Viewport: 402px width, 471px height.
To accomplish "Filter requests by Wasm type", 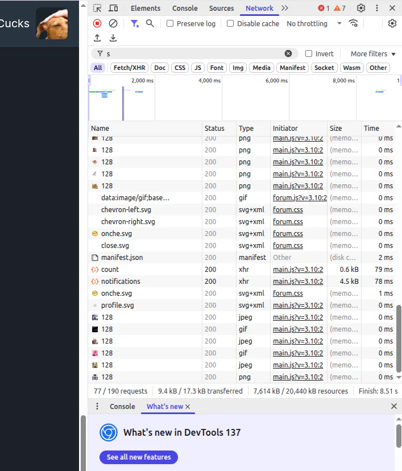I will 352,68.
